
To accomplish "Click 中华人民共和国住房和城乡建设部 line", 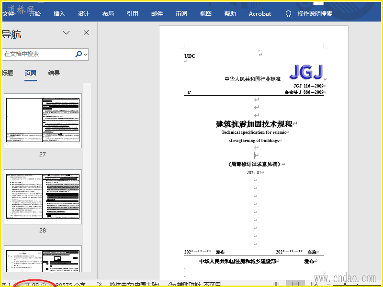I will coord(237,261).
